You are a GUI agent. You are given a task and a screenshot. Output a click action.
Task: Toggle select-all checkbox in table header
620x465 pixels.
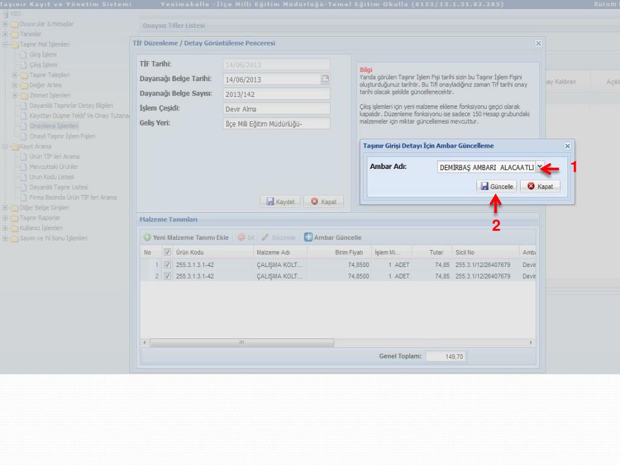168,252
